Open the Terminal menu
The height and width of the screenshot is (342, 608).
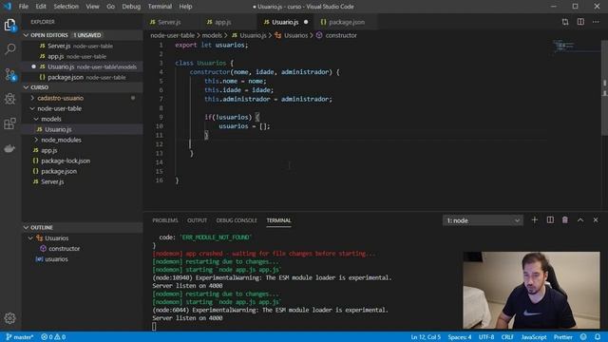[160, 7]
